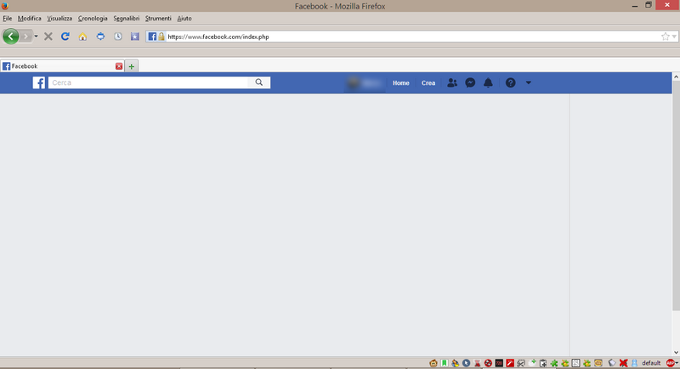Click page scrollbar up arrow
This screenshot has height=369, width=680.
click(x=676, y=77)
